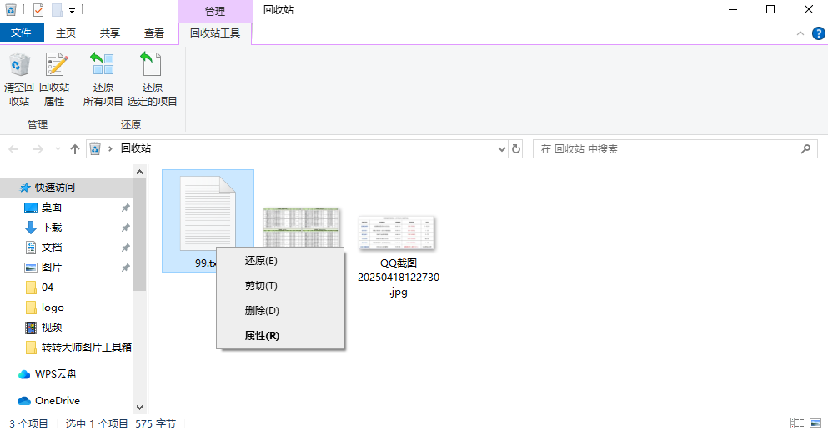Choose 删除(D) in the context menu
The image size is (828, 431).
pyautogui.click(x=261, y=311)
